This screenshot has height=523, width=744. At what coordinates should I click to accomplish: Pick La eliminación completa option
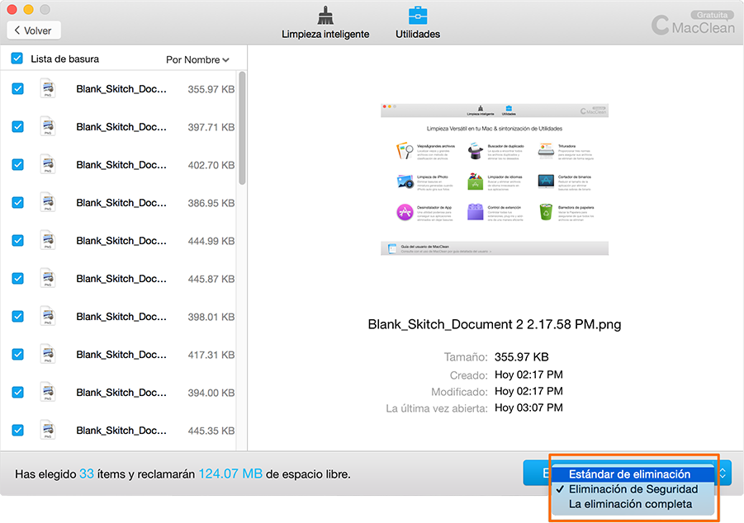pos(630,504)
